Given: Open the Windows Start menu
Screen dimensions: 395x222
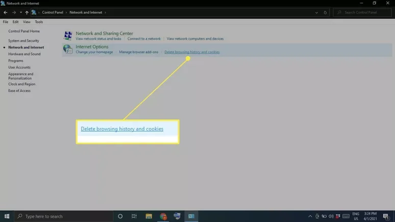Looking at the screenshot, I should [x=7, y=216].
